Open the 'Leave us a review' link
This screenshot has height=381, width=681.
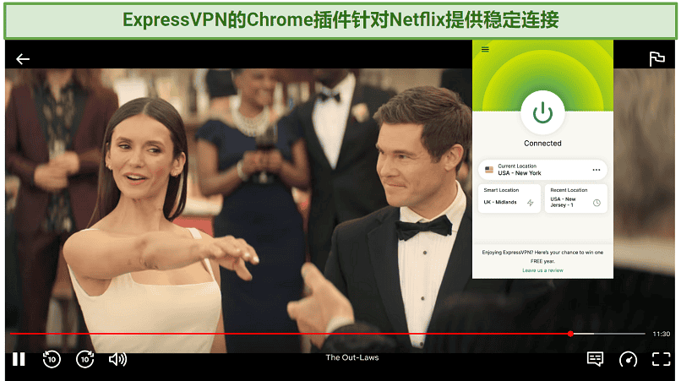(x=542, y=270)
